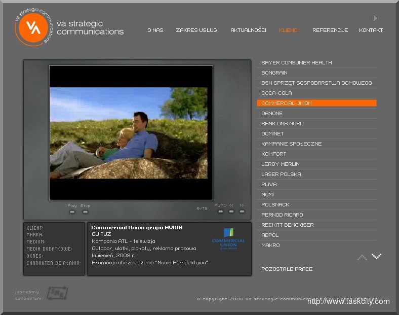This screenshot has height=315, width=399.
Task: Open the O NAS menu page
Action: (x=155, y=30)
